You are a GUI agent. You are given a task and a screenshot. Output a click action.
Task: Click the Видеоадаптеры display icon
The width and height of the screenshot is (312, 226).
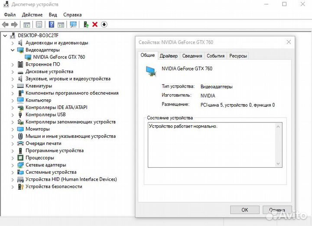(20, 50)
